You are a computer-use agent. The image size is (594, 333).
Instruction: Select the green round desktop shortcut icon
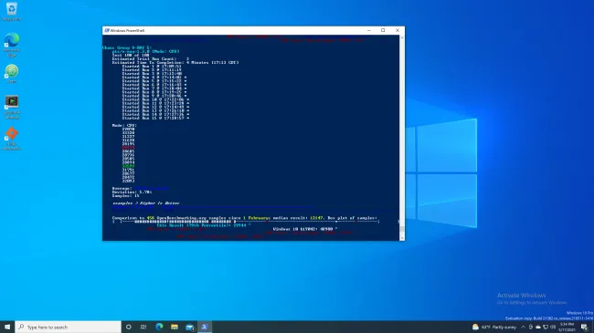click(12, 73)
